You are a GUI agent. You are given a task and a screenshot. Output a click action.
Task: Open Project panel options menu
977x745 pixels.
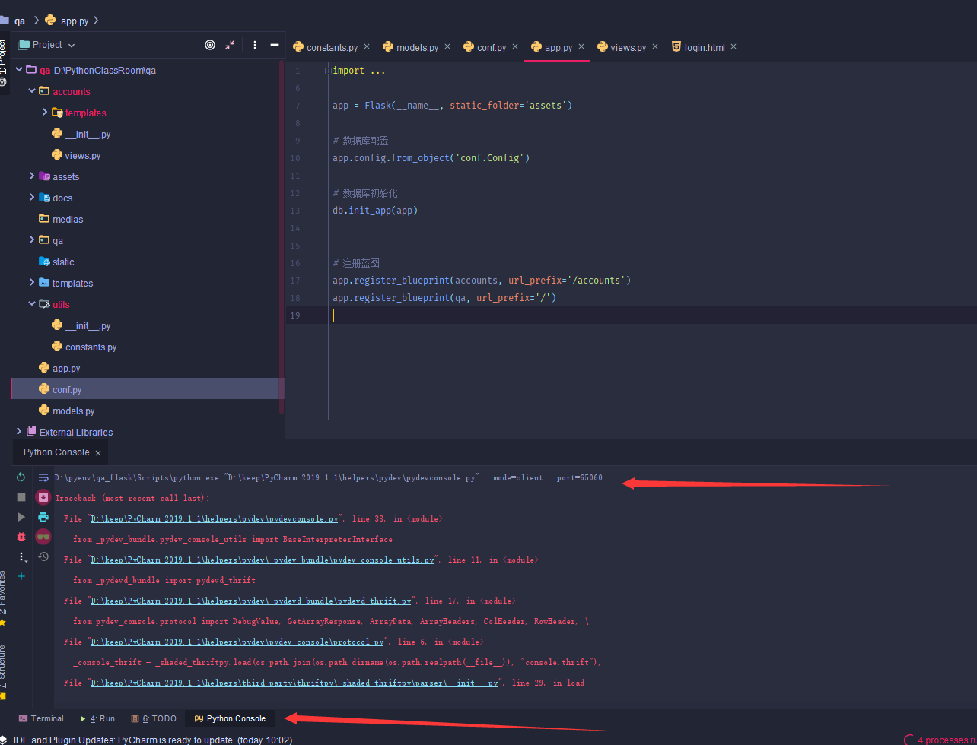click(255, 45)
